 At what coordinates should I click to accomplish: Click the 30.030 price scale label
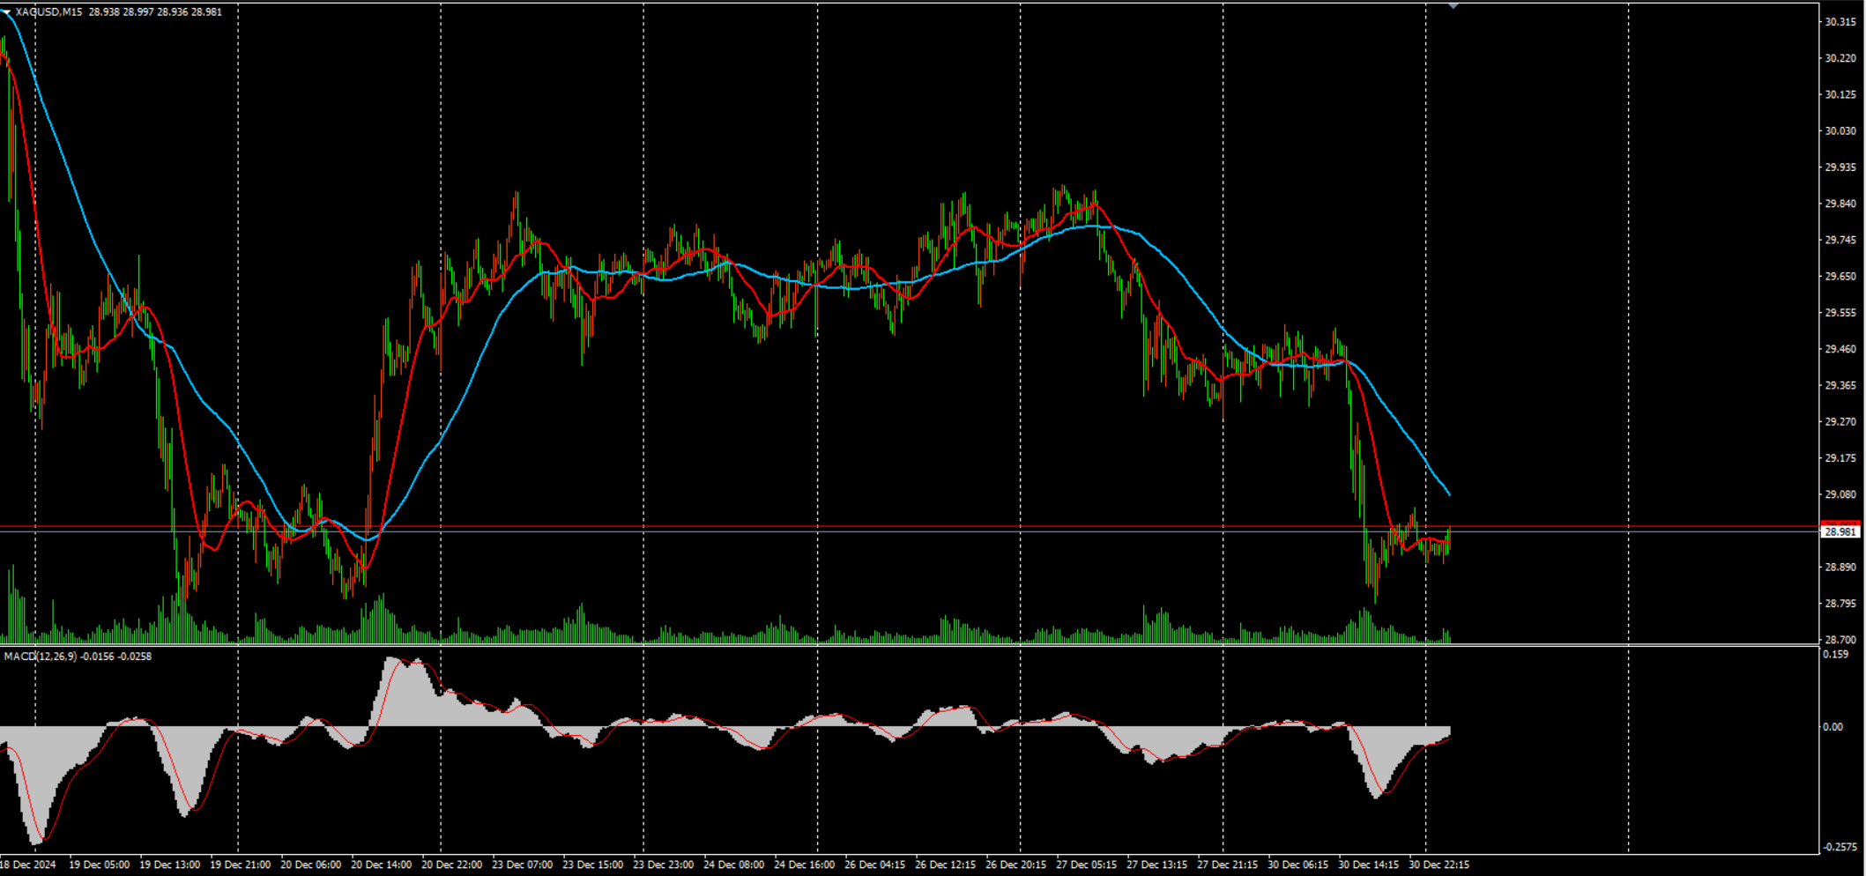click(x=1840, y=130)
